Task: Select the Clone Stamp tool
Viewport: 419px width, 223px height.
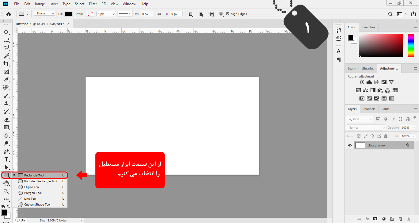Action: tap(6, 104)
